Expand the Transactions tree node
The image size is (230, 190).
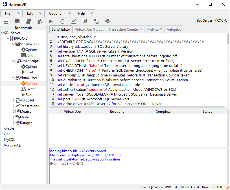[x=14, y=106]
